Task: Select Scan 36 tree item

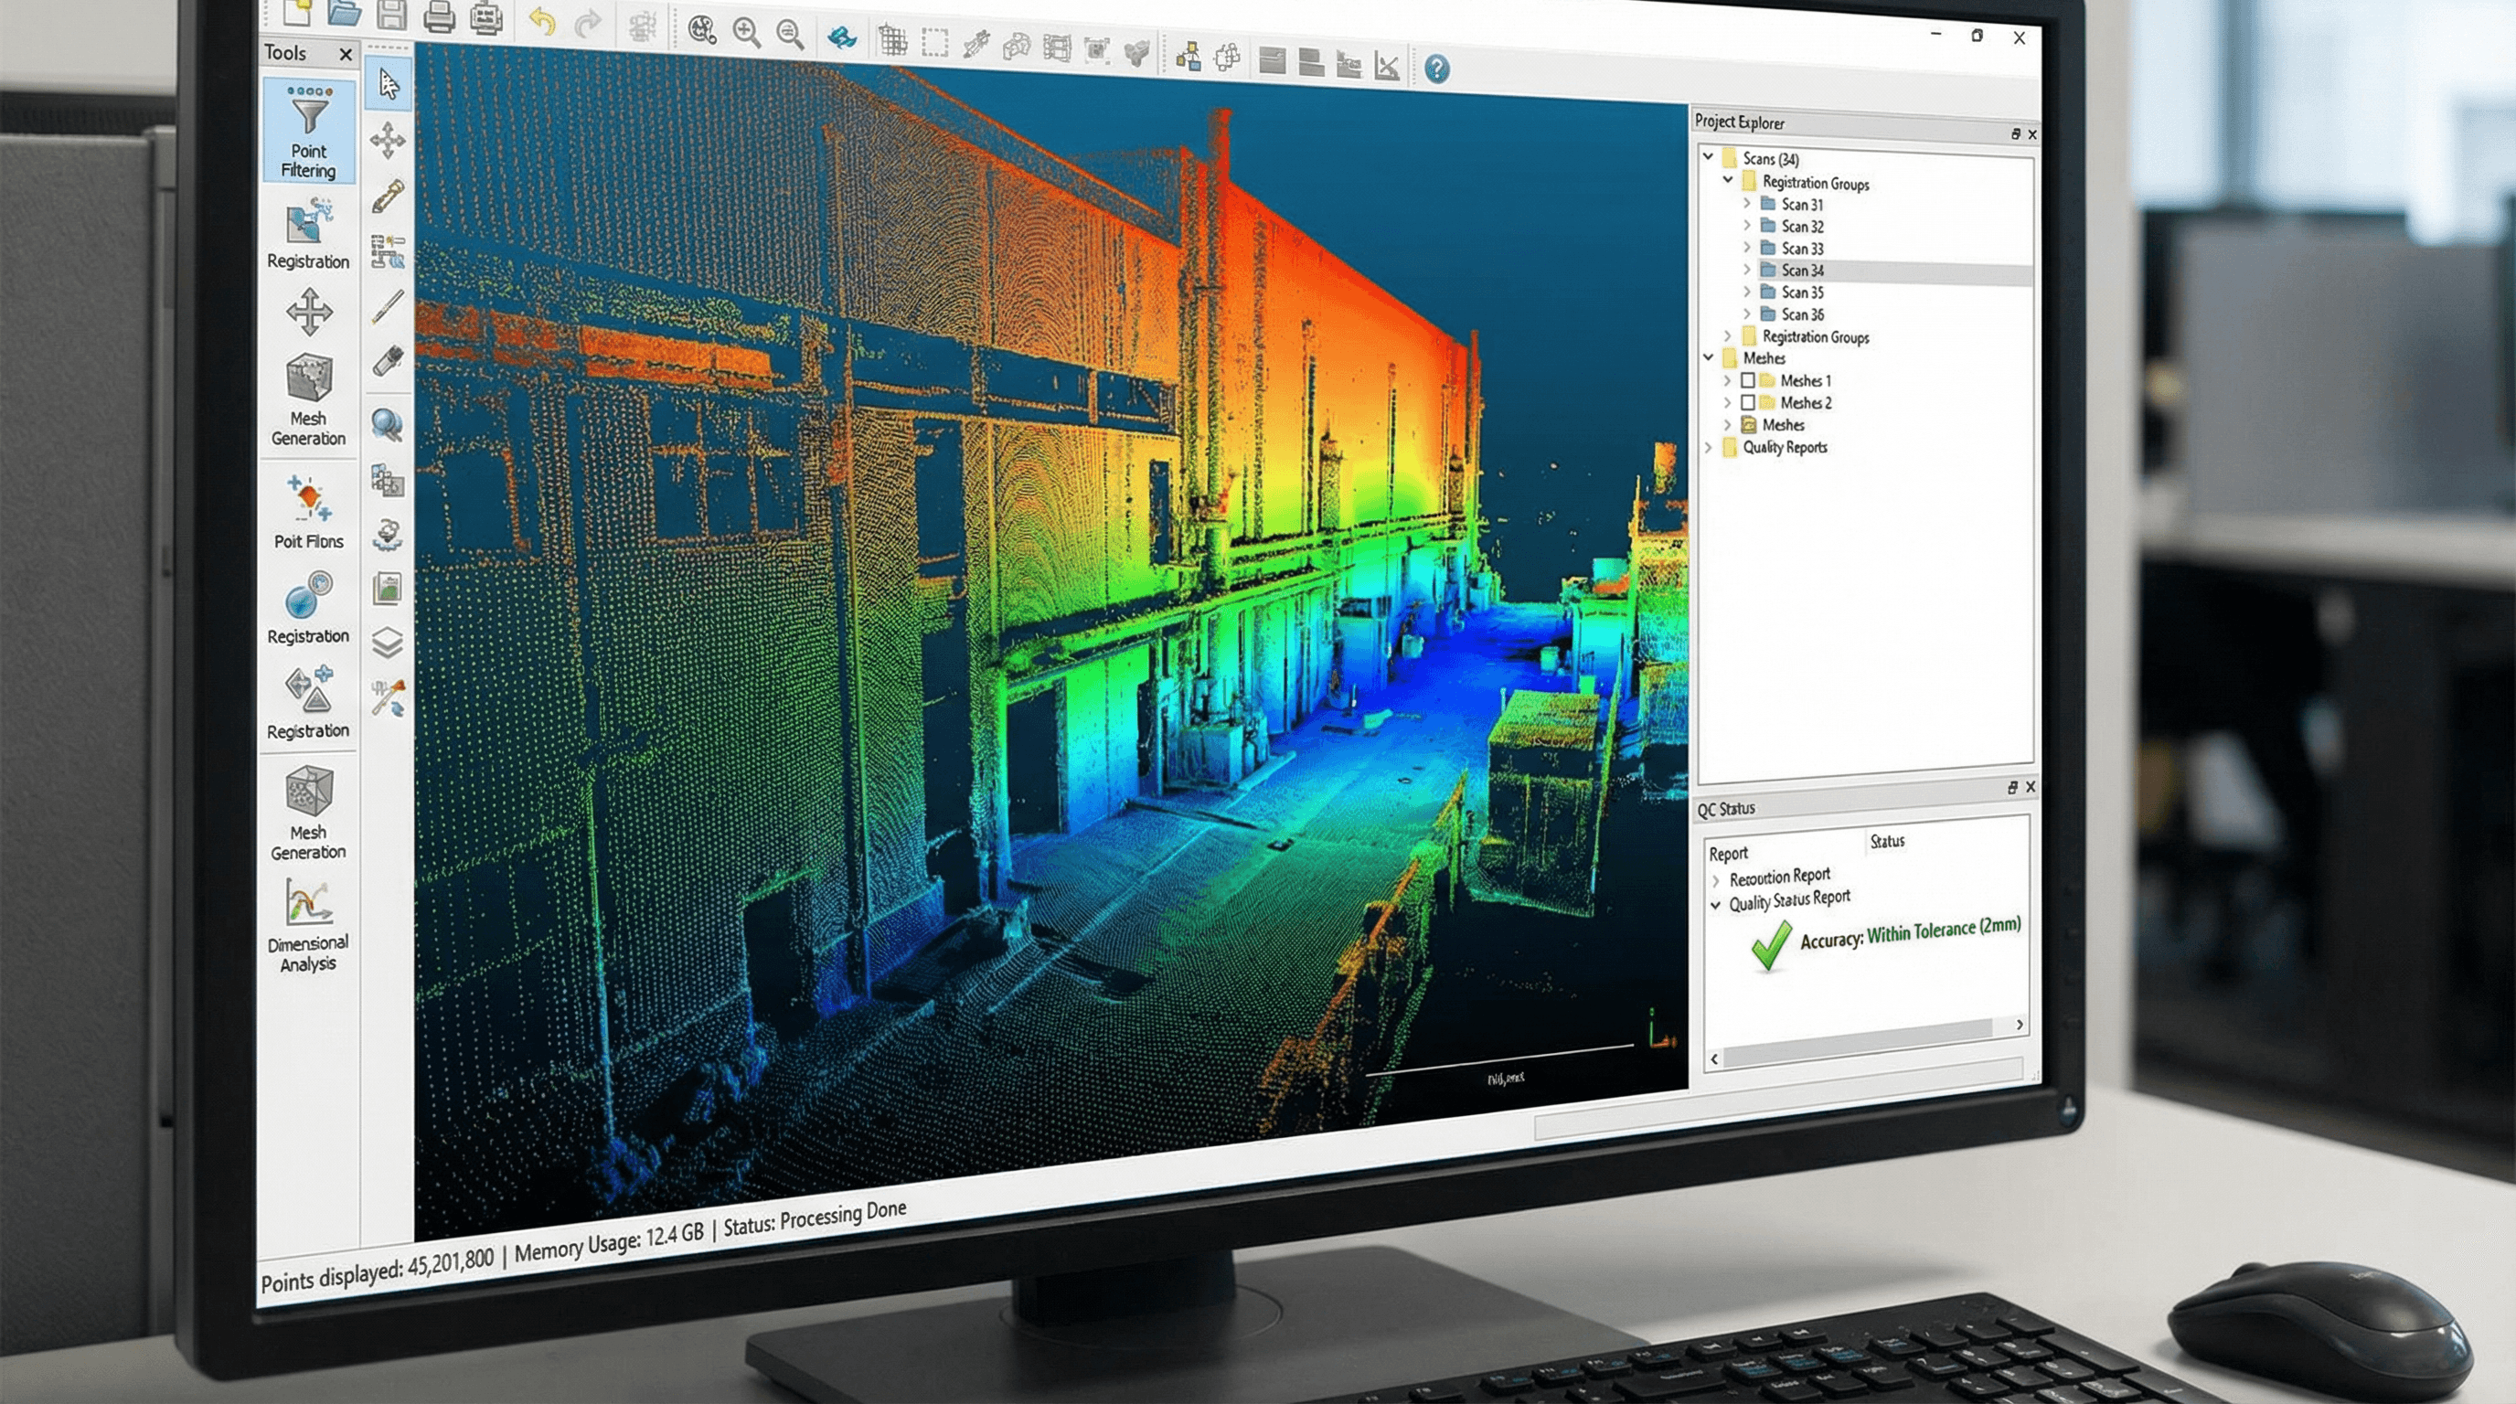Action: click(x=1802, y=314)
